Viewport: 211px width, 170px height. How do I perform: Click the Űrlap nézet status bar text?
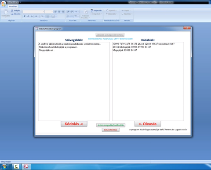pyautogui.click(x=6, y=162)
